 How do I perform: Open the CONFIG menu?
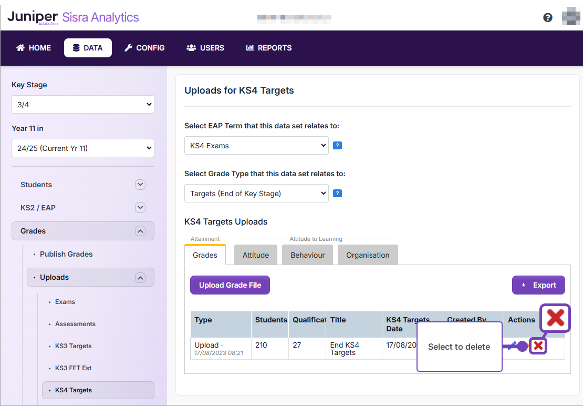click(x=144, y=48)
